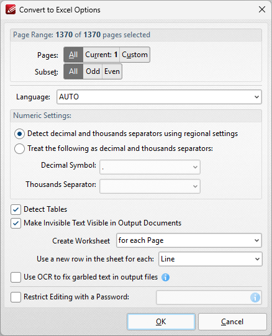Click the Page Range header text
272x336 pixels.
[82, 35]
